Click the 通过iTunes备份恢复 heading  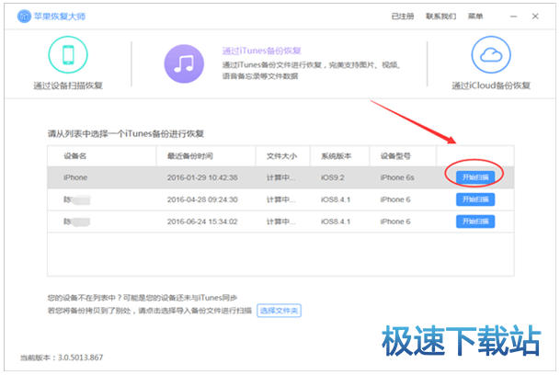pyautogui.click(x=261, y=51)
